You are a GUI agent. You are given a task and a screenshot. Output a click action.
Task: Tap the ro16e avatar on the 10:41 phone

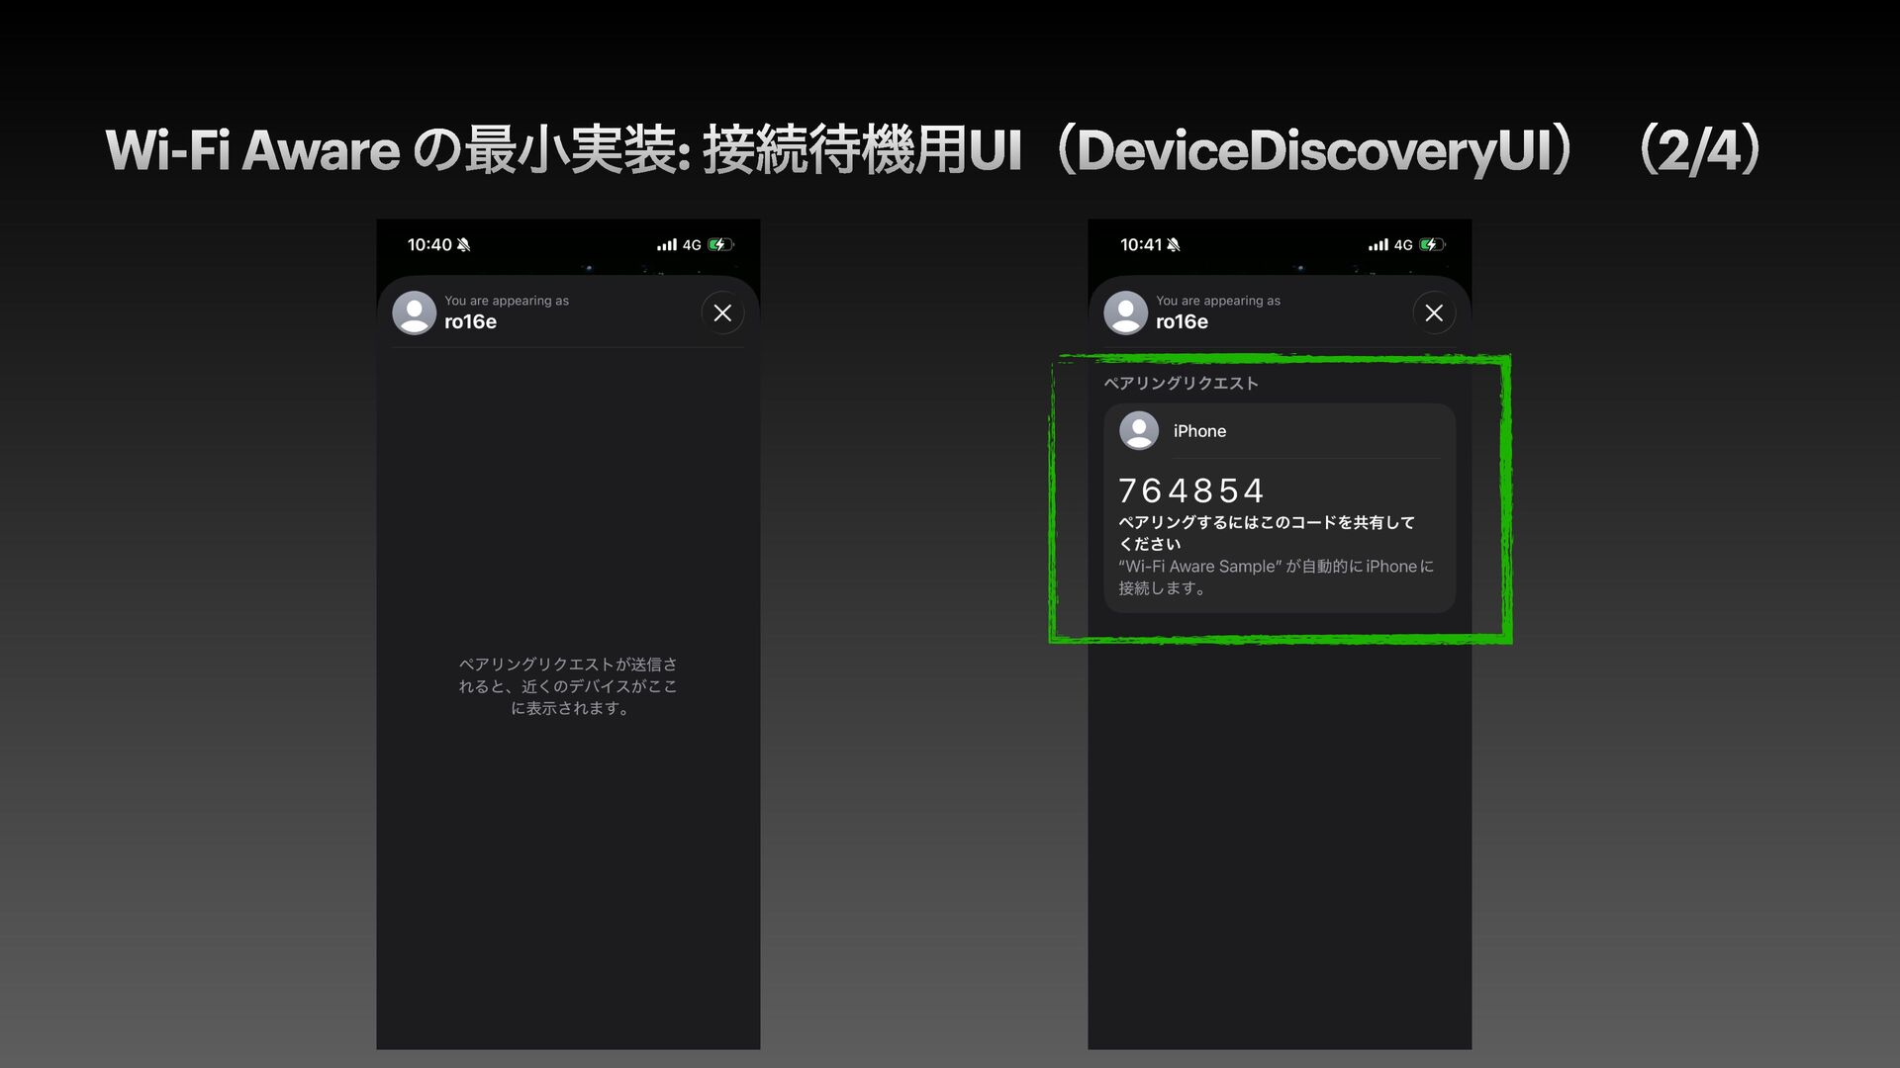pos(1126,312)
